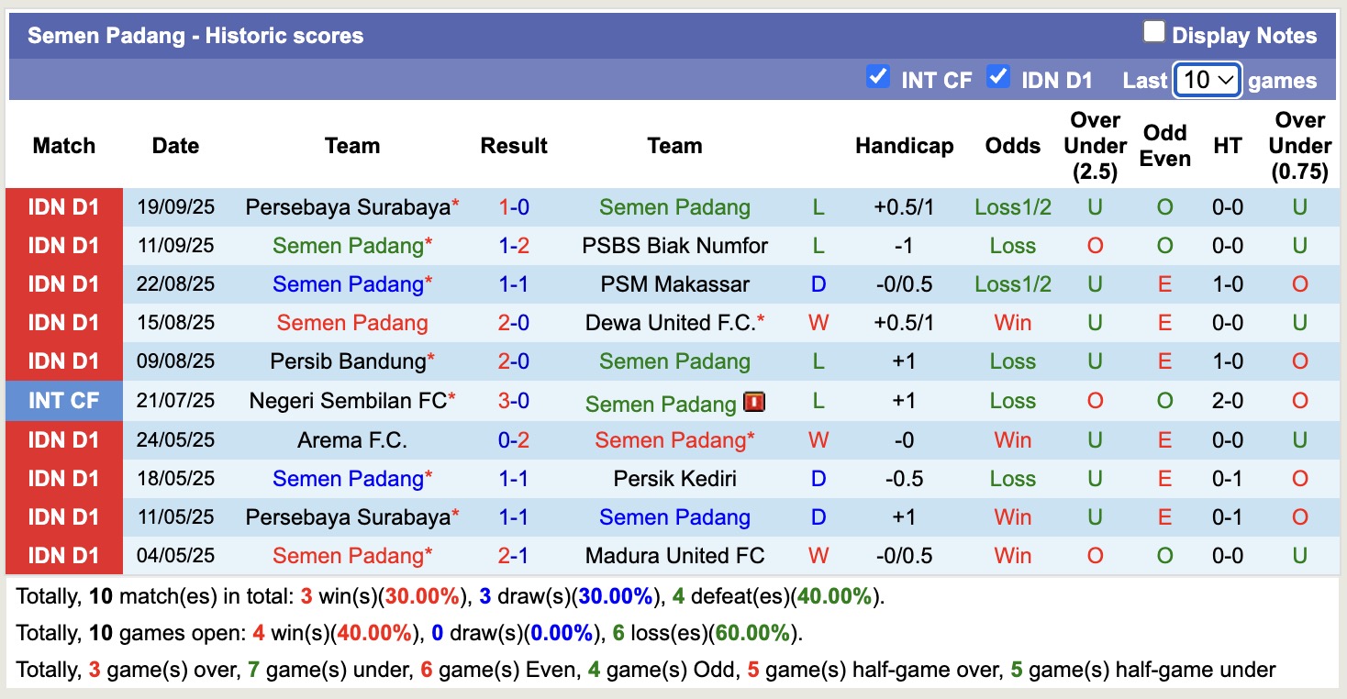The width and height of the screenshot is (1347, 699).
Task: Open Persebaya Surabaya team from 19/09/25 match
Action: (348, 207)
